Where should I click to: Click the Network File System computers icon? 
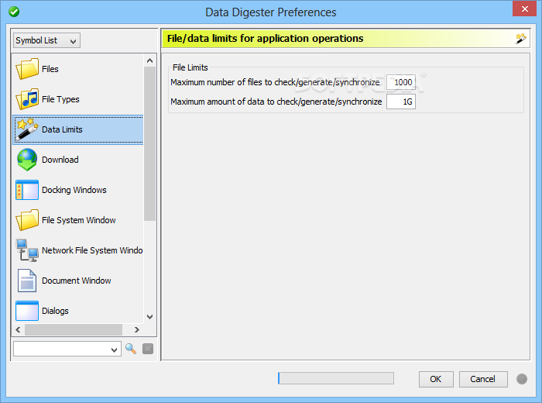pyautogui.click(x=27, y=250)
